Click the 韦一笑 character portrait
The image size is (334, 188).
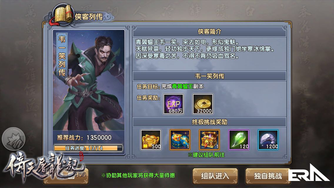pyautogui.click(x=88, y=80)
